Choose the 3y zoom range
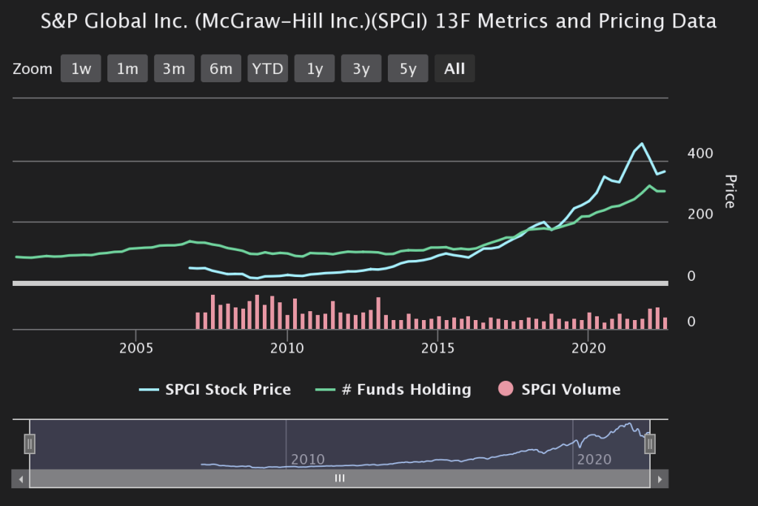 point(361,69)
